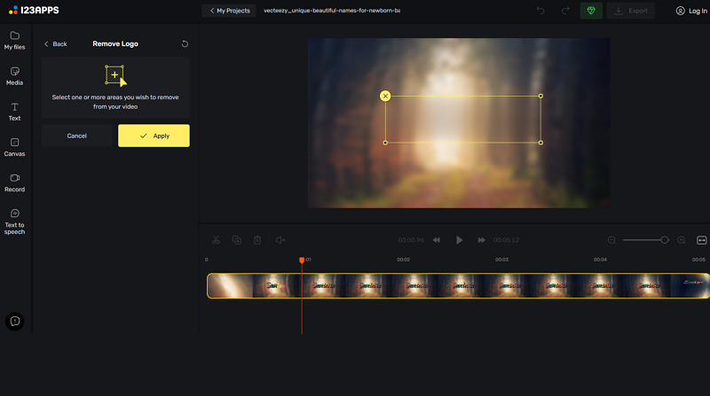Click the Log In link
The width and height of the screenshot is (710, 396).
[x=691, y=11]
